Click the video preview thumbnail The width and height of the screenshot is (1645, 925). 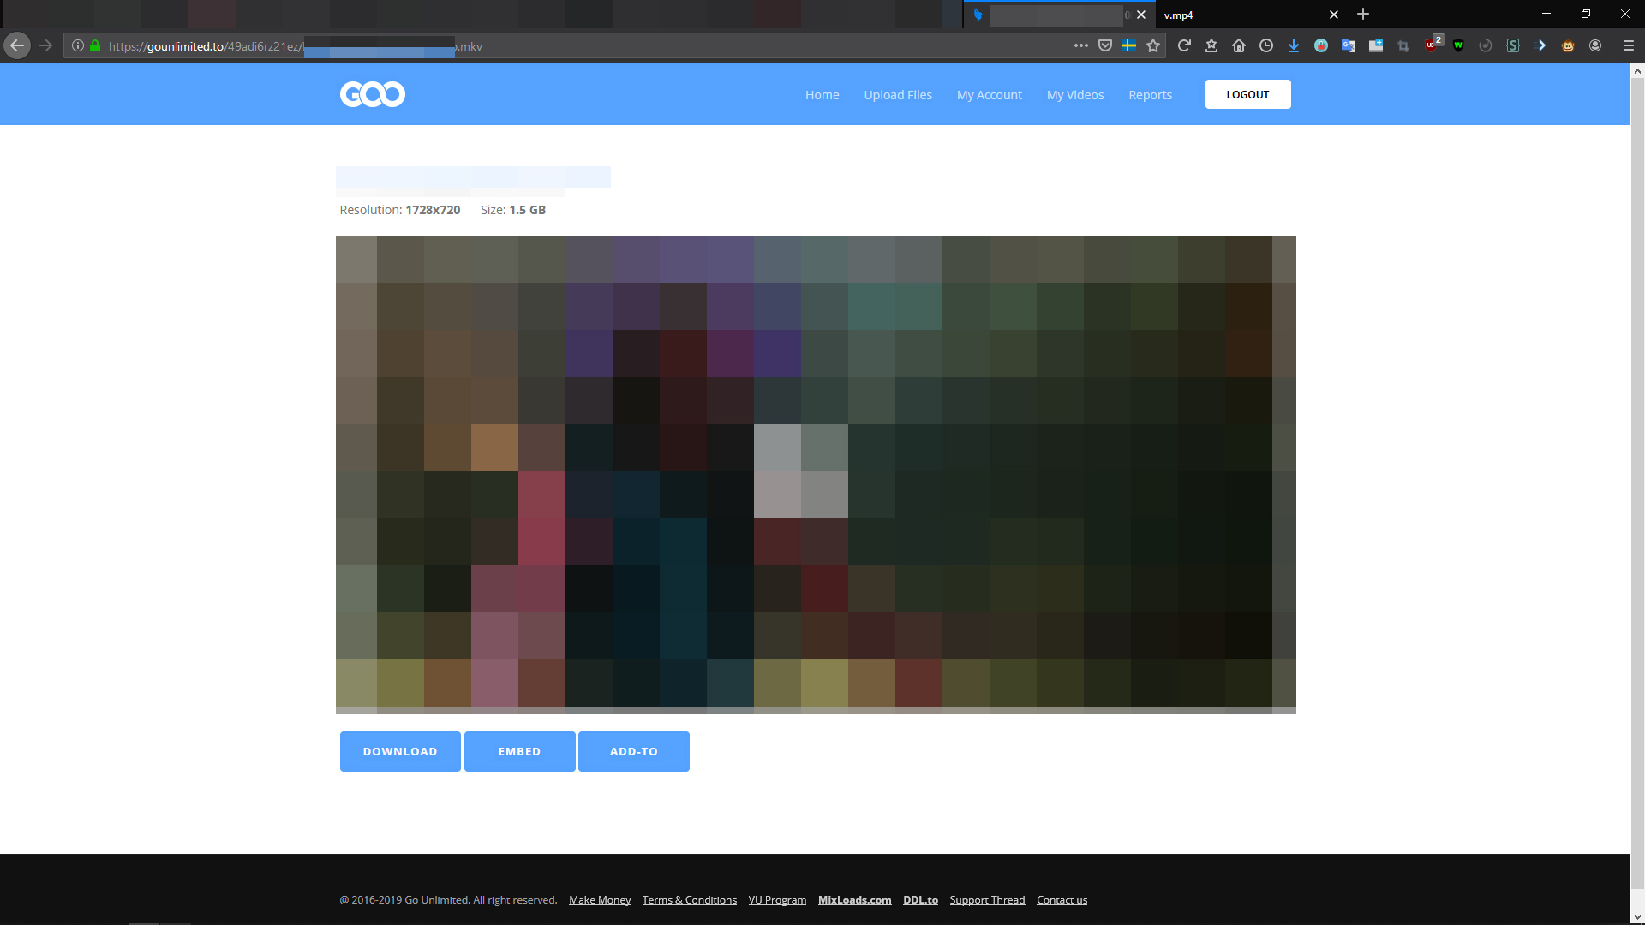point(816,474)
